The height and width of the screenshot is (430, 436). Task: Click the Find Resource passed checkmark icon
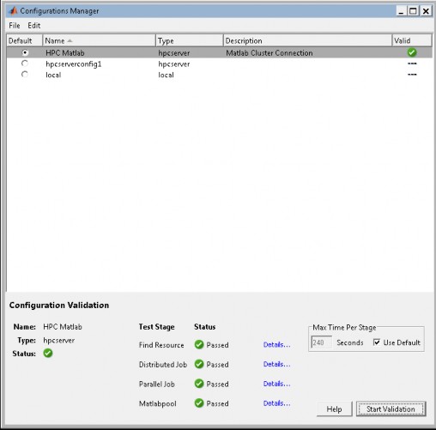pyautogui.click(x=199, y=345)
